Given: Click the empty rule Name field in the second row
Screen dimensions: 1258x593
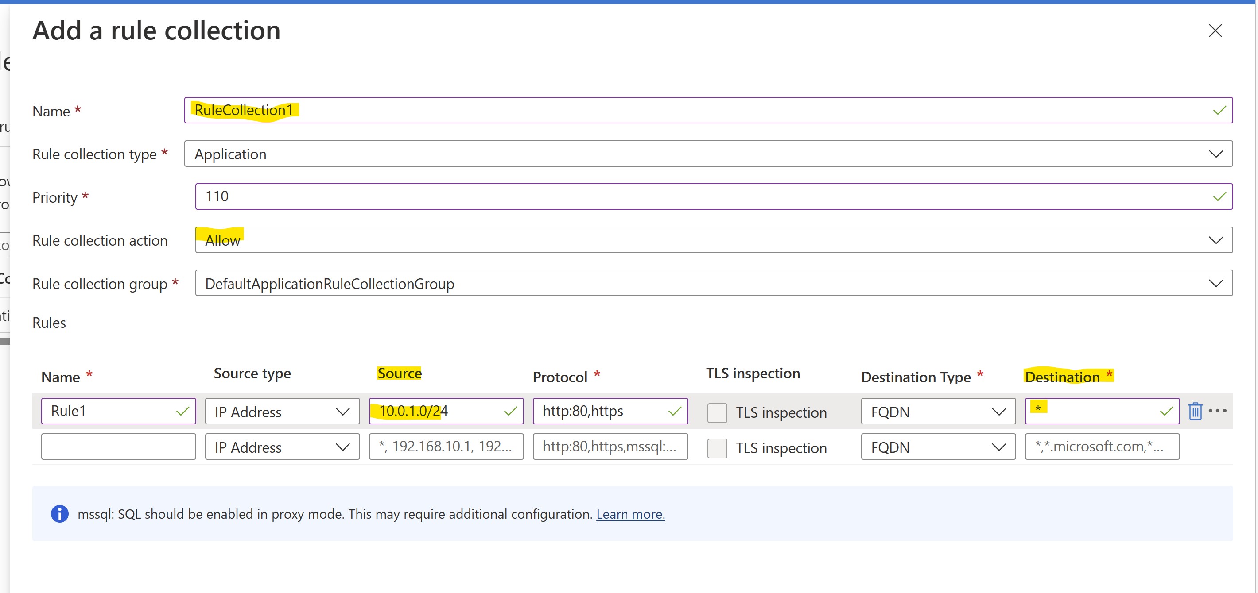Looking at the screenshot, I should click(x=118, y=447).
